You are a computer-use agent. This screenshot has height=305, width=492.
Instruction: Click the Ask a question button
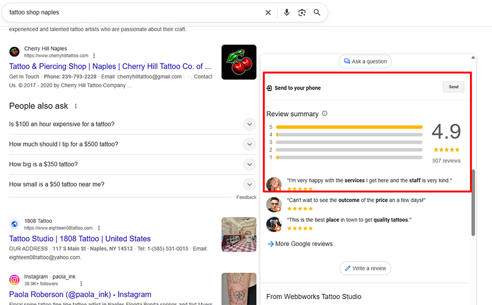point(365,61)
